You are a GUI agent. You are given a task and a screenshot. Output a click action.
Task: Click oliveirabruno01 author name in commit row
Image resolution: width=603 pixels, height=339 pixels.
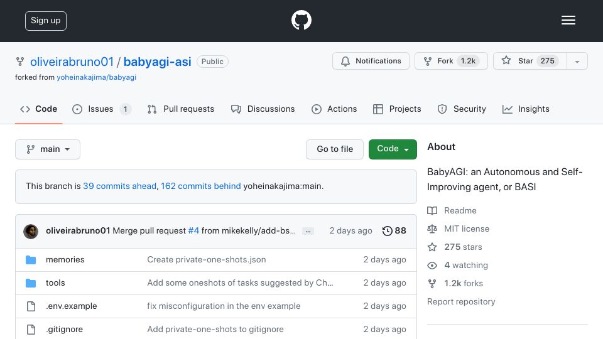(x=78, y=230)
